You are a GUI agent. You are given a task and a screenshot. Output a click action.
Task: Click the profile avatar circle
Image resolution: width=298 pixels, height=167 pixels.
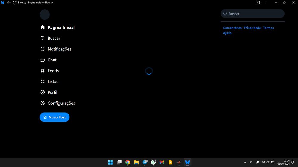[45, 15]
